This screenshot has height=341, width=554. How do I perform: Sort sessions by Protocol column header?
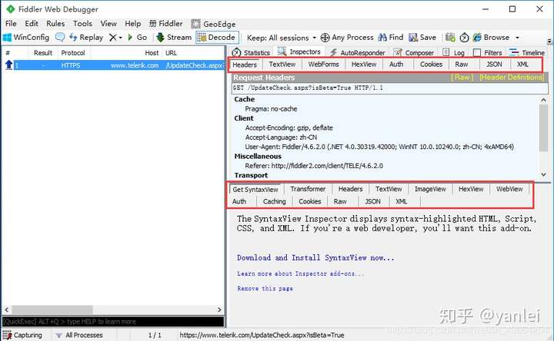[x=73, y=53]
